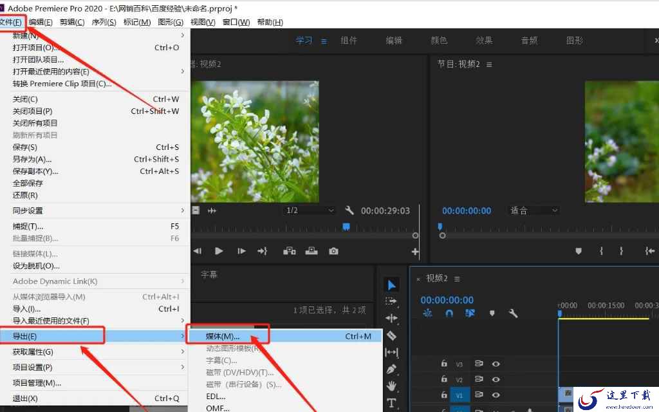Select the Pen tool
The height and width of the screenshot is (412, 659).
coord(391,369)
